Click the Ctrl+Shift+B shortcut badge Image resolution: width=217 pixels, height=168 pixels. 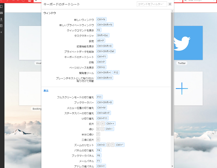pos(105,102)
